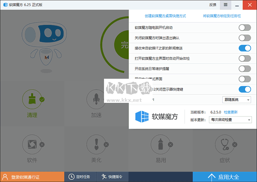
Task: Click the green check badge beside 清理
Action: (42, 99)
